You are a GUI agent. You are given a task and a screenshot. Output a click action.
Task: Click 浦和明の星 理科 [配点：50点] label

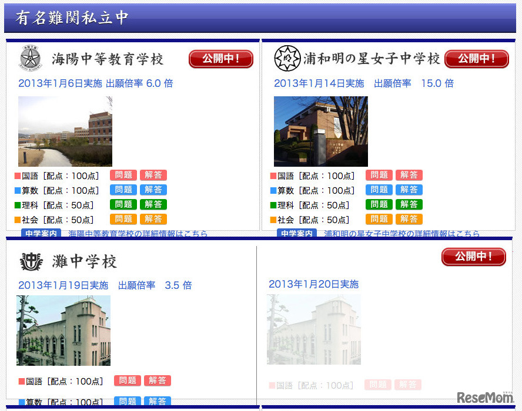tap(310, 205)
